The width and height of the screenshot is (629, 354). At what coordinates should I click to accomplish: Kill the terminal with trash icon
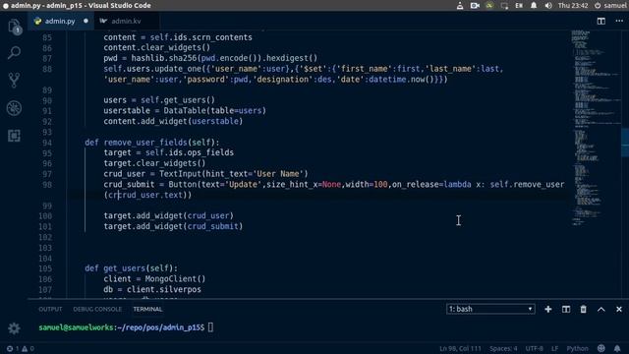point(583,309)
